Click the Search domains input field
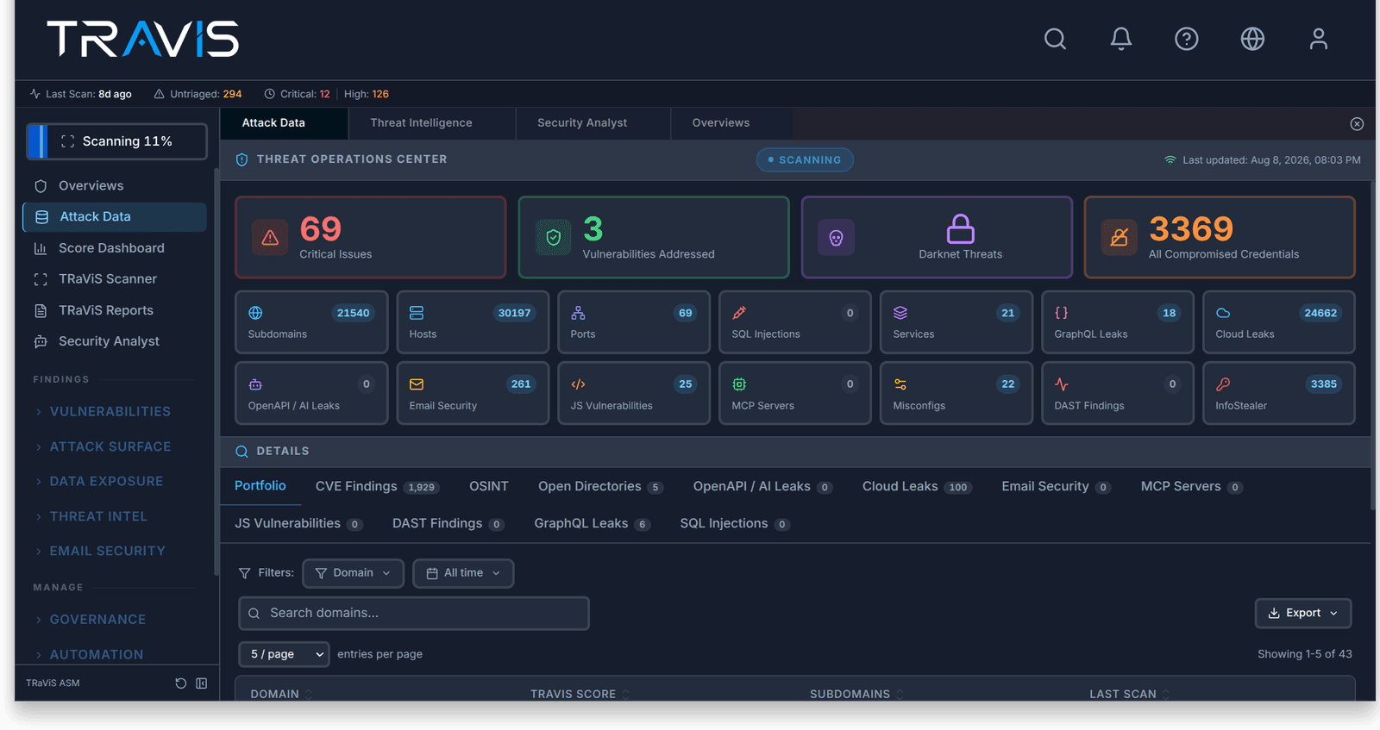The image size is (1380, 730). [x=414, y=614]
